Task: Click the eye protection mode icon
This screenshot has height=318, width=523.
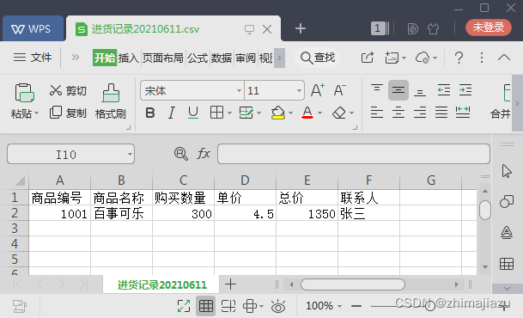Action: [x=278, y=306]
